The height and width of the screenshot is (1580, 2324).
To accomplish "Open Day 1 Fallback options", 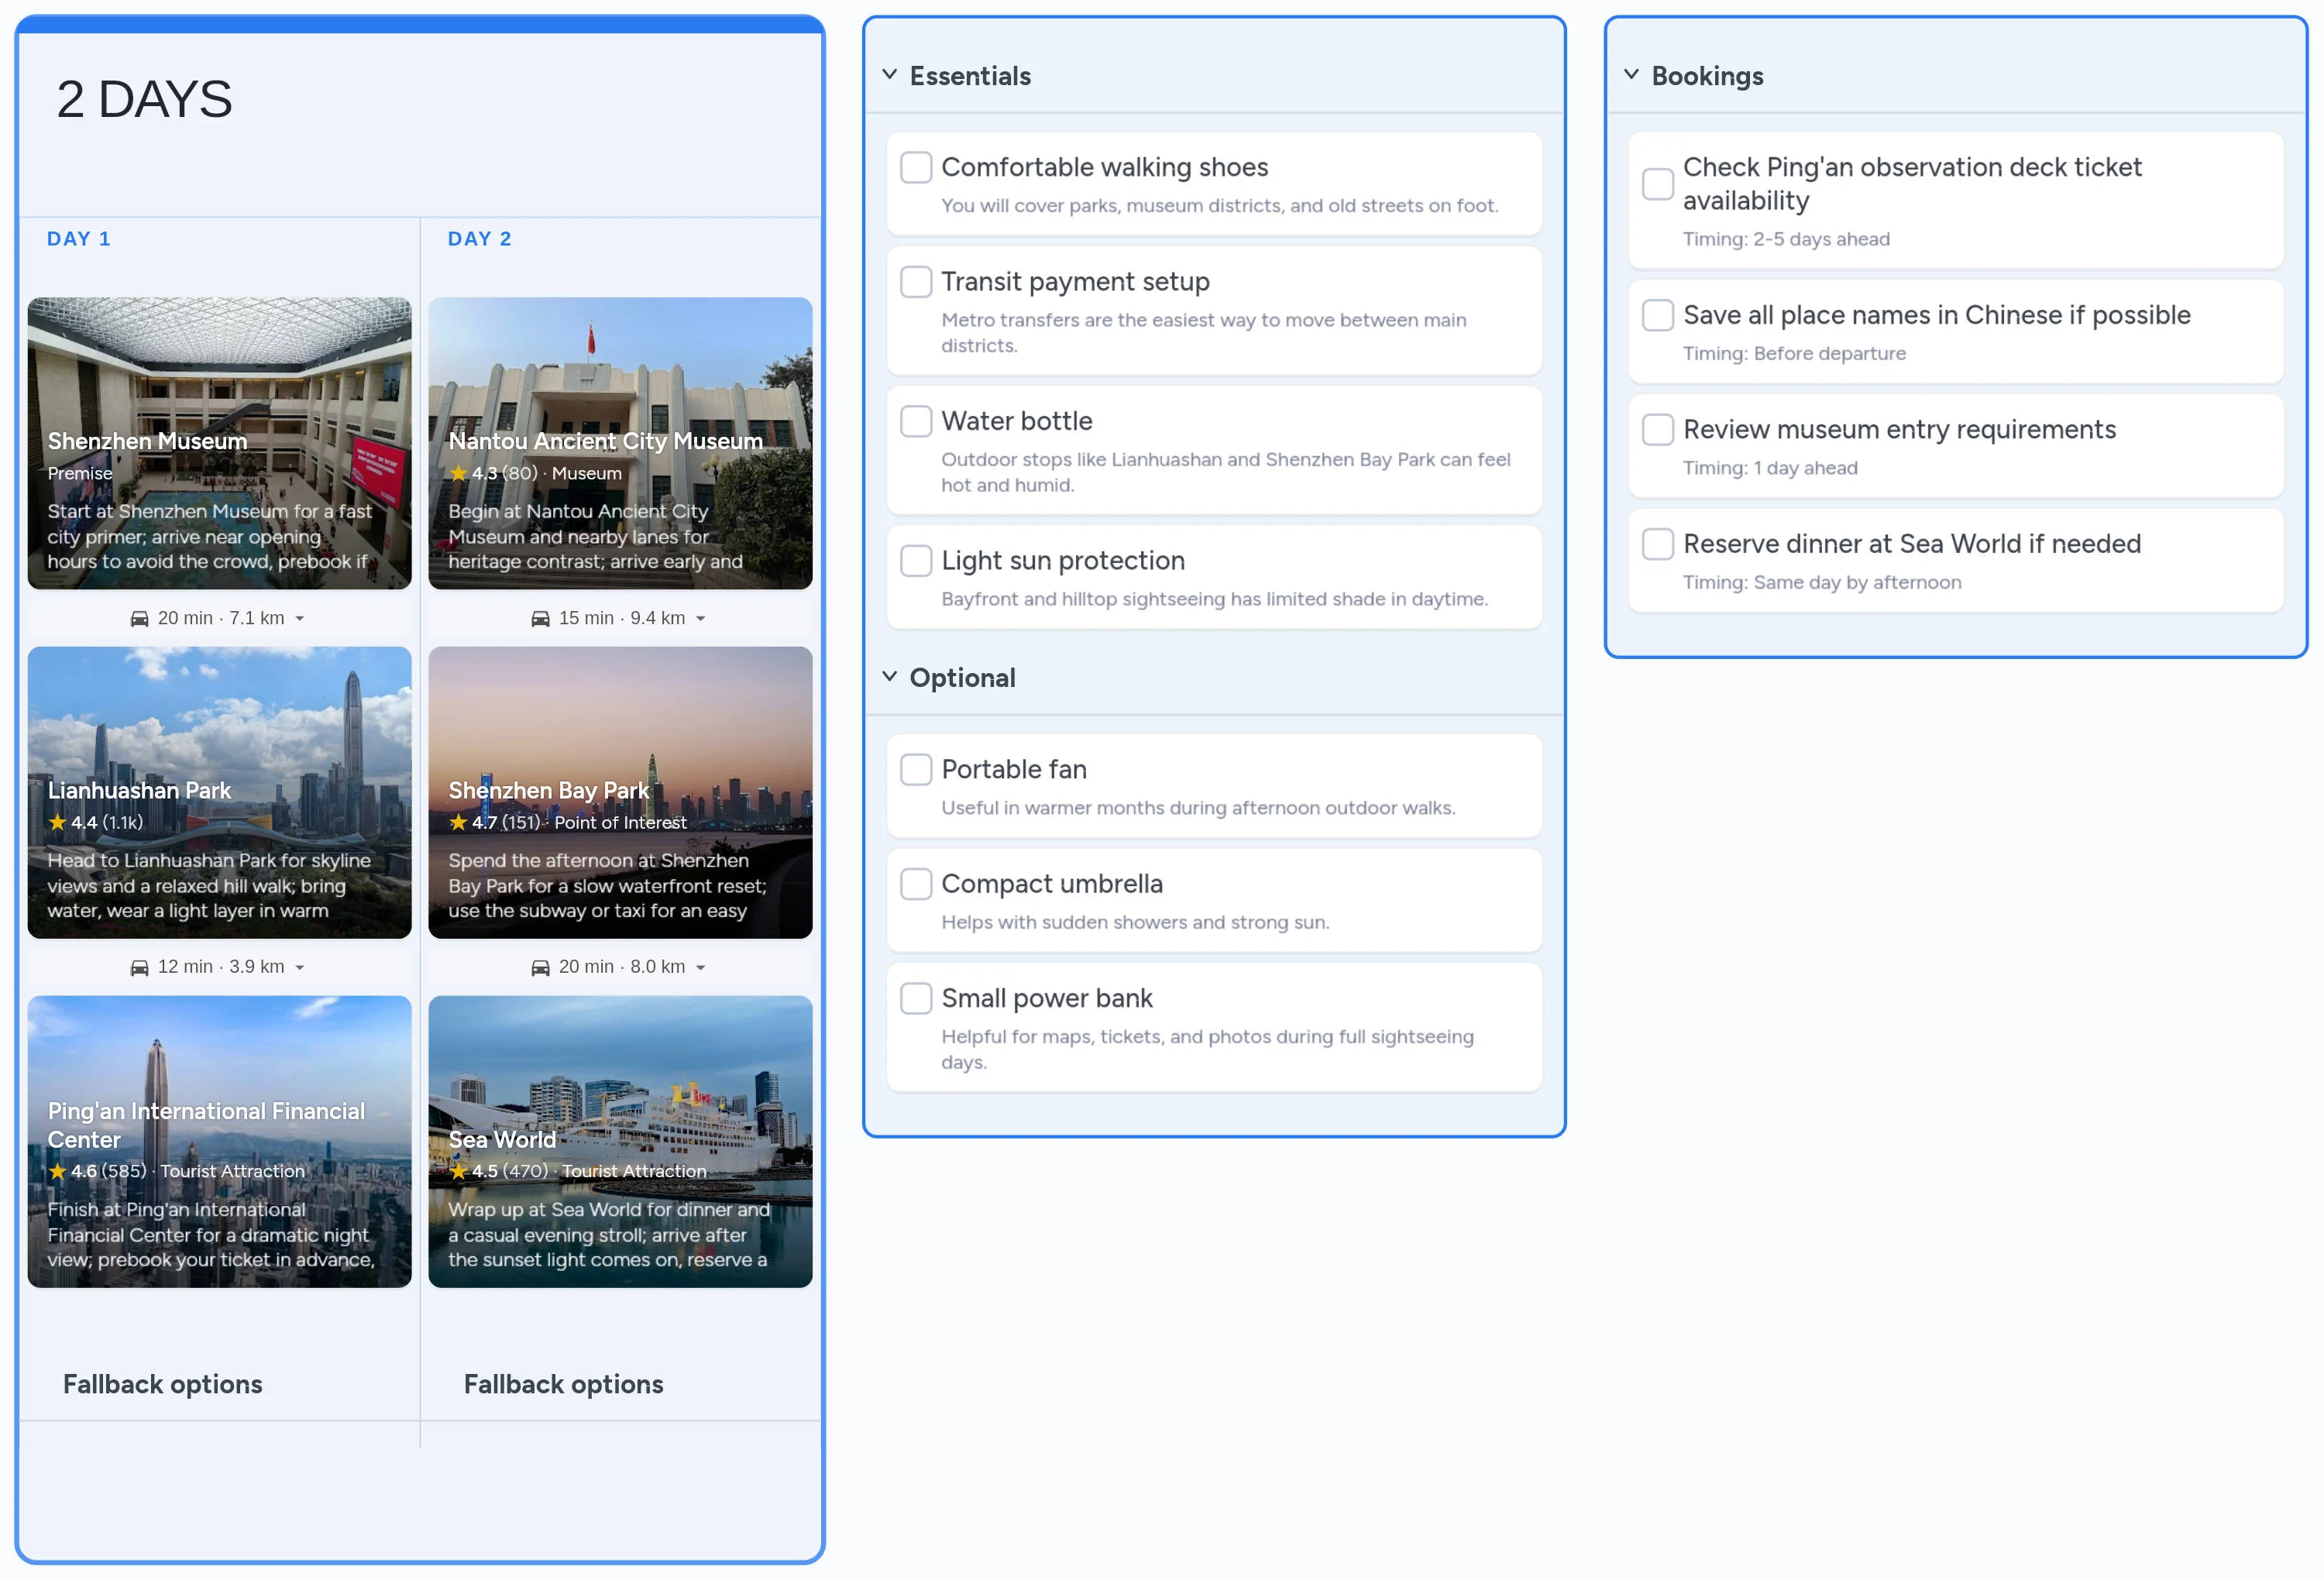I will (x=163, y=1384).
